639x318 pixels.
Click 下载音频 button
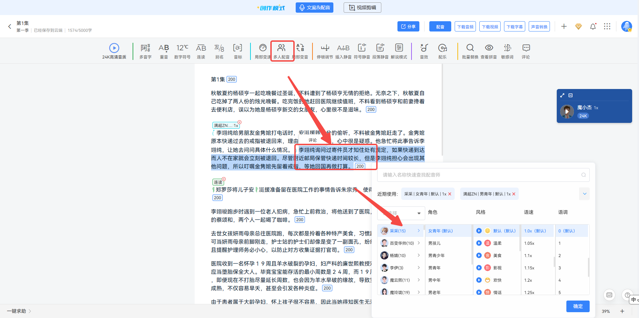pos(465,26)
